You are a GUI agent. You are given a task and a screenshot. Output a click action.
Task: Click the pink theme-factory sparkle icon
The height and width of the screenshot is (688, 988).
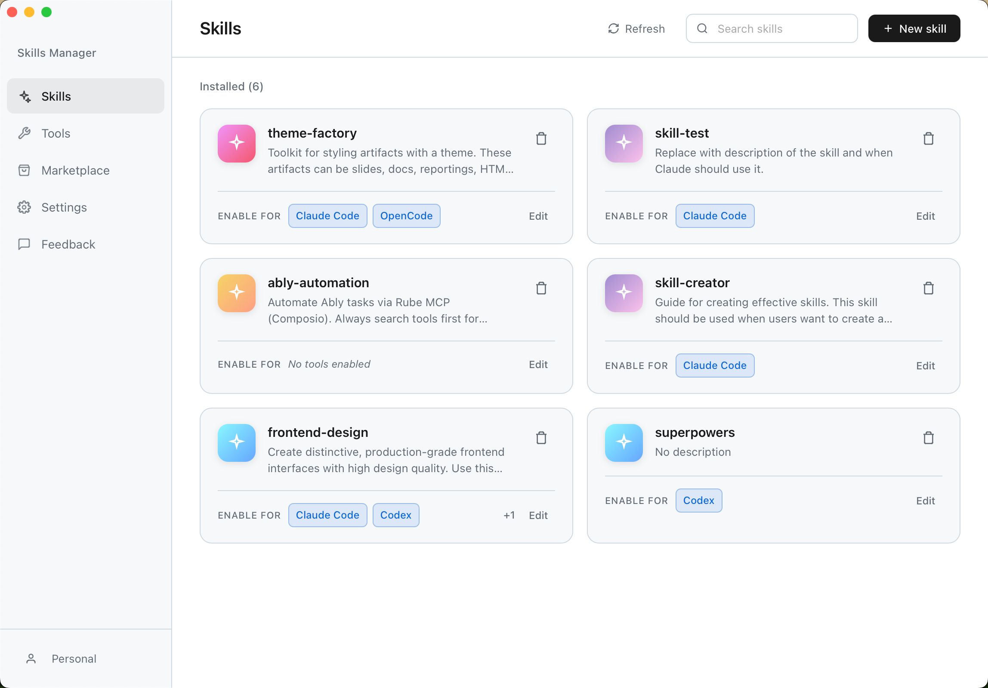[236, 144]
